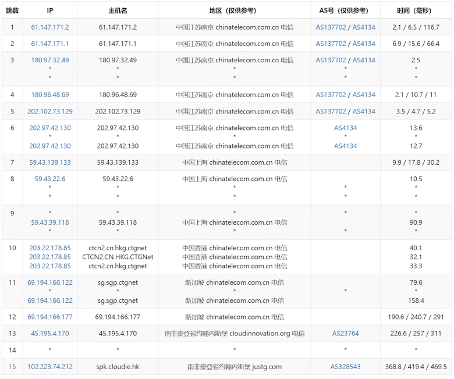Click the 跳数 column header
Image resolution: width=454 pixels, height=379 pixels.
point(12,10)
